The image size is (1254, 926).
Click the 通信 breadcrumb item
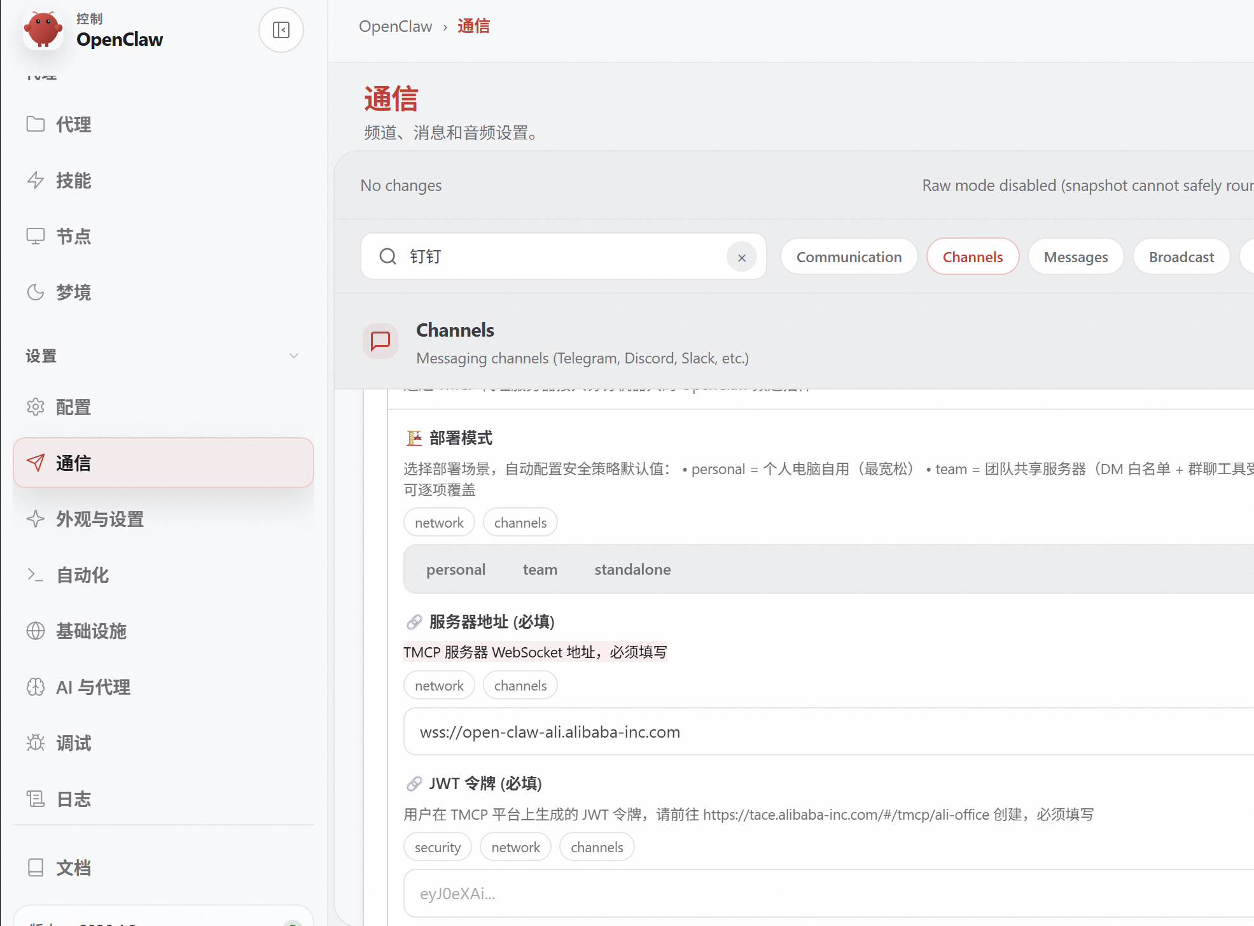pos(473,26)
